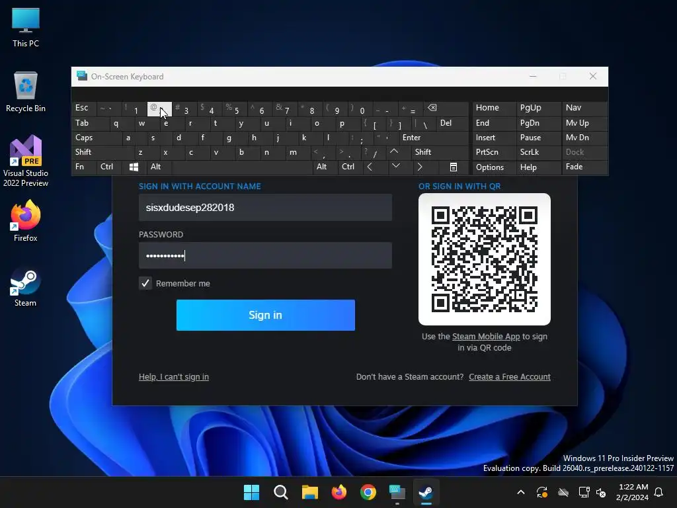
Task: Click Esc key on On-Screen Keyboard
Action: tap(84, 108)
